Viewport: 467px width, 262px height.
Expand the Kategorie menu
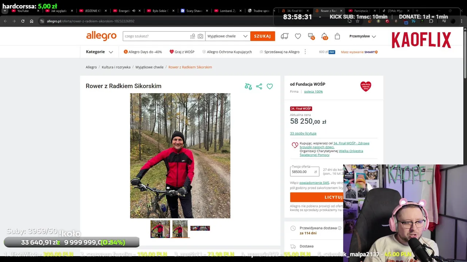[99, 52]
